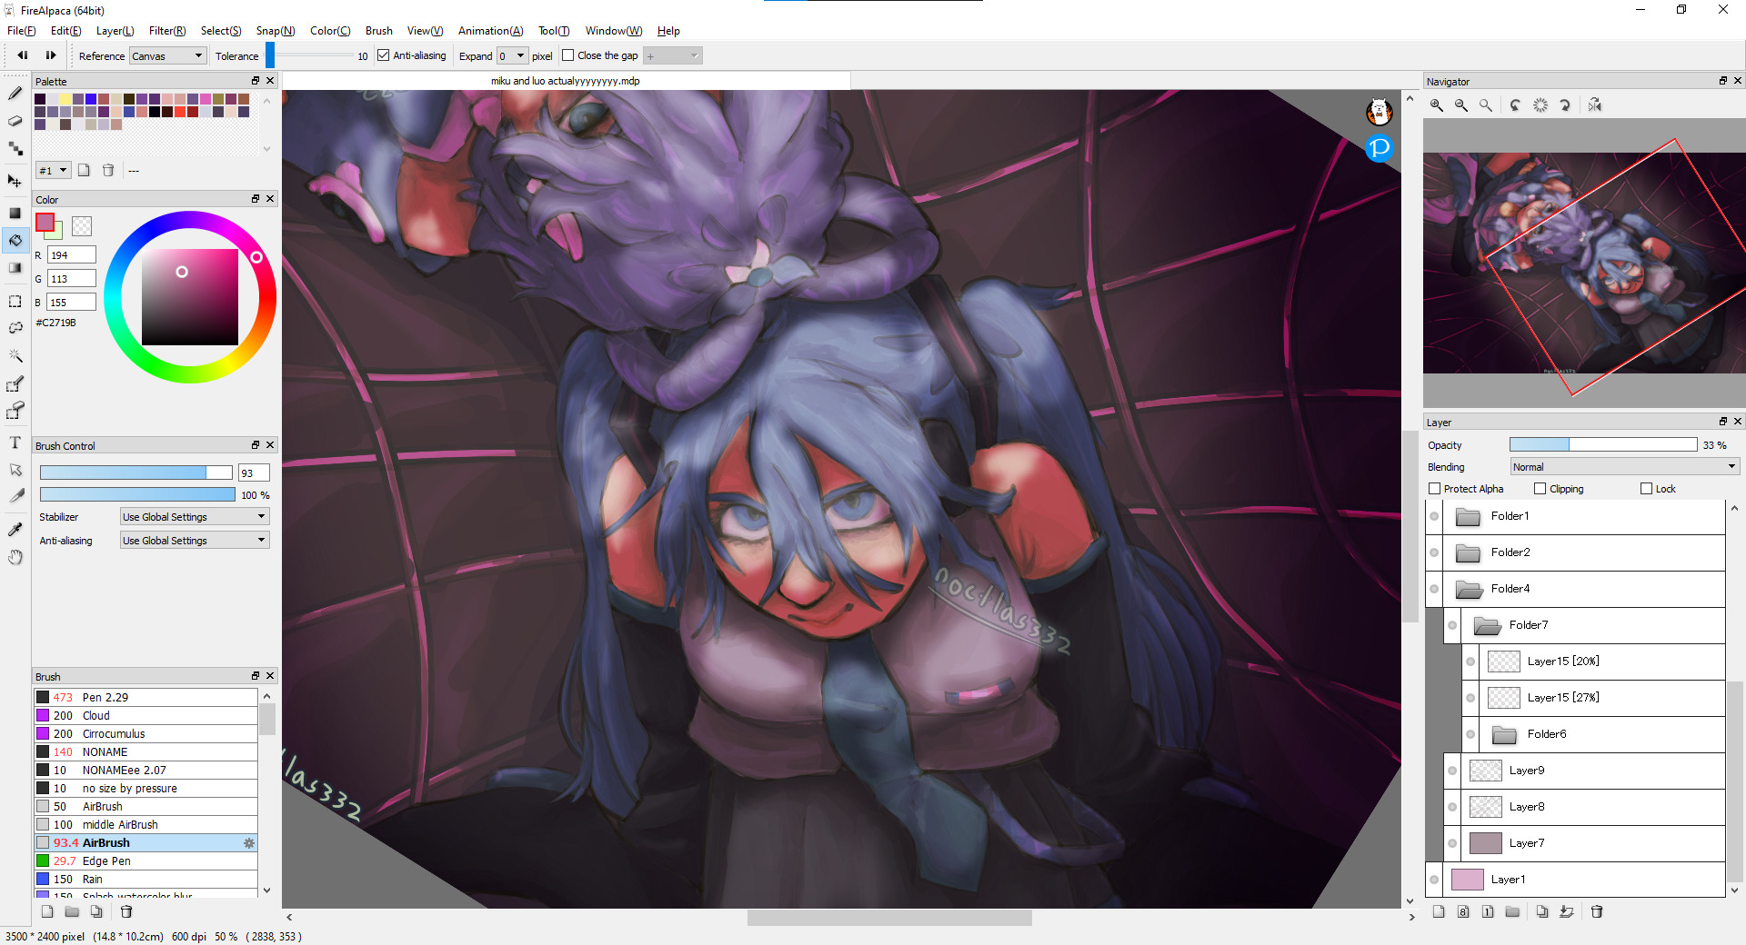Toggle visibility of Layer9
This screenshot has width=1746, height=945.
pos(1452,771)
